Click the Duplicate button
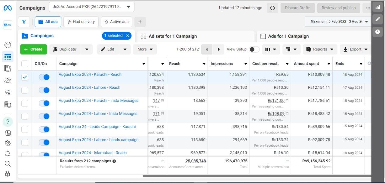This screenshot has width=385, height=183. coord(65,49)
